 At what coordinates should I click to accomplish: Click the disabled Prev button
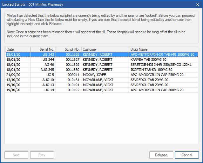42,155
